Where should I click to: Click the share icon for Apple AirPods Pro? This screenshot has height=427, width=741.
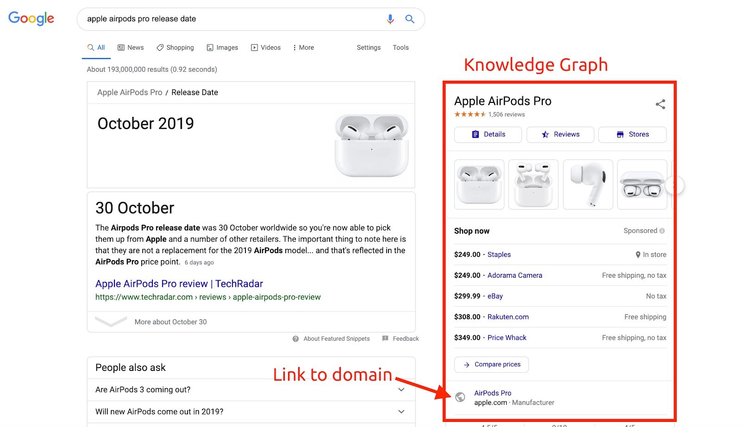(x=660, y=104)
